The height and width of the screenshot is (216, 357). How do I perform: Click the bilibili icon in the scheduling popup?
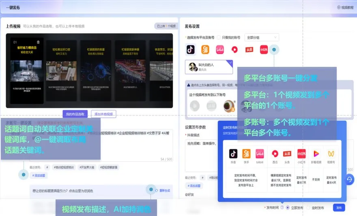(x=260, y=154)
